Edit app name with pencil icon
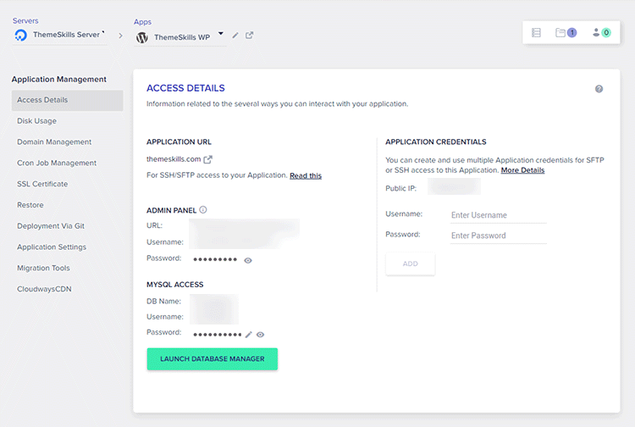The height and width of the screenshot is (427, 635). [x=235, y=36]
